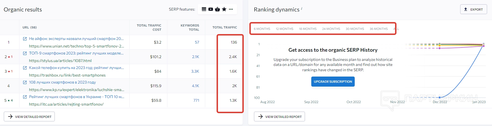
Task: Open the 2.1K keywords link for stylus.ua
Action: tap(196, 57)
